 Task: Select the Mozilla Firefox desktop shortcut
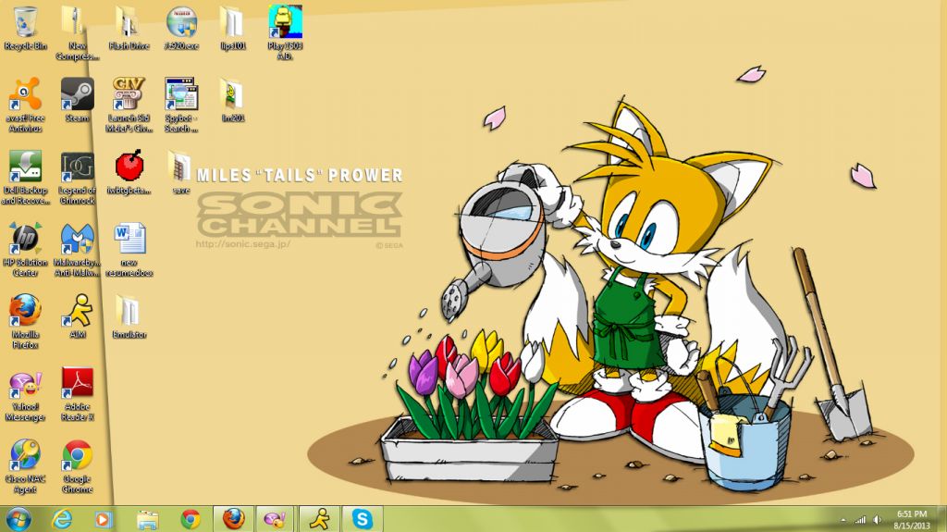tap(25, 322)
